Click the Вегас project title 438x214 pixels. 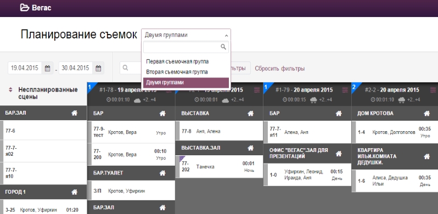(x=41, y=8)
